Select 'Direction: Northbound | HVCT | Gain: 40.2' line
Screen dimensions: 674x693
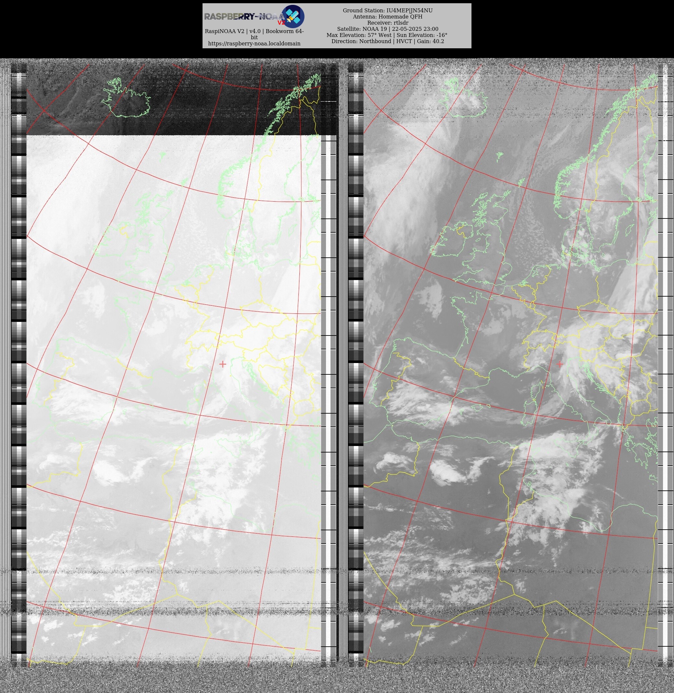388,41
